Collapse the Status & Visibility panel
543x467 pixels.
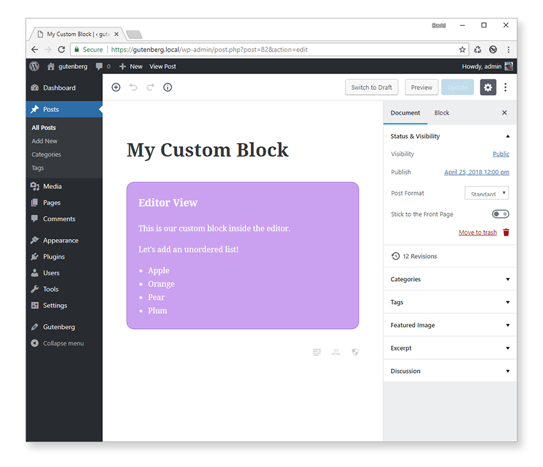click(x=450, y=136)
